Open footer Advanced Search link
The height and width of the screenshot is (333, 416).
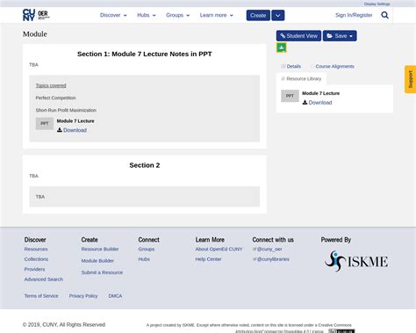[44, 279]
